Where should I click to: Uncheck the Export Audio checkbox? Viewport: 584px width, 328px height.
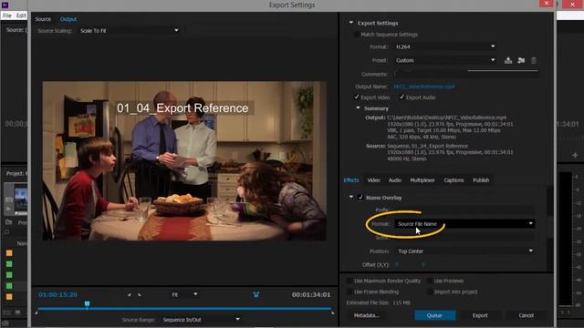pyautogui.click(x=401, y=97)
